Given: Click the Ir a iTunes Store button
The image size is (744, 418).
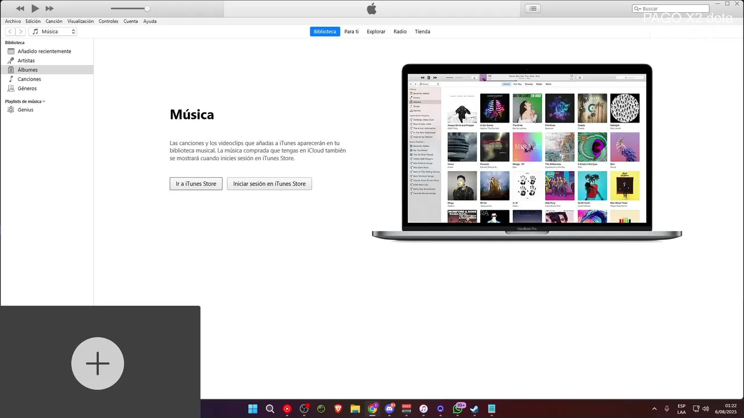Looking at the screenshot, I should (x=196, y=183).
